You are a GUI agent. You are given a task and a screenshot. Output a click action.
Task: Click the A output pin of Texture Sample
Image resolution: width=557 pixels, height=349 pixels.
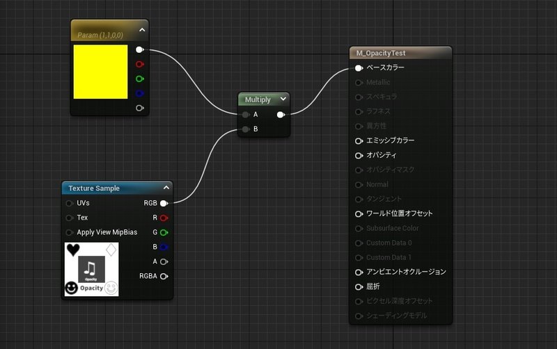coord(164,261)
